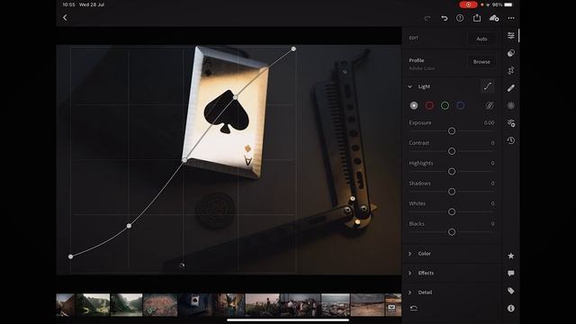Image resolution: width=576 pixels, height=324 pixels.
Task: Toggle the tone curve button beside Light
Action: (x=488, y=86)
